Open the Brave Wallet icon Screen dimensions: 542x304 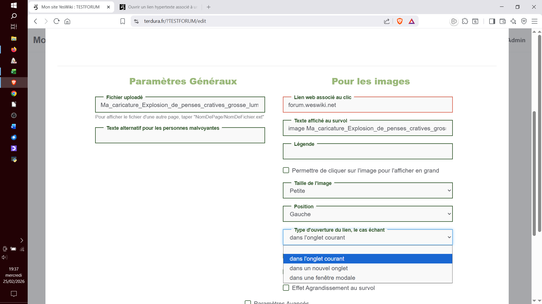click(x=502, y=21)
